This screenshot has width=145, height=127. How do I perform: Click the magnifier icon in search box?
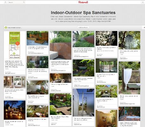[x=24, y=2]
